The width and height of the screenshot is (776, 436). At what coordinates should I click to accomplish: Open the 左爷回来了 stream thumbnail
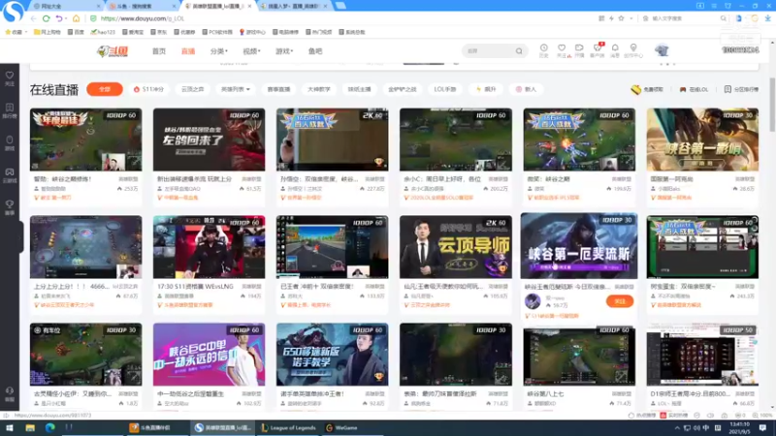(209, 140)
